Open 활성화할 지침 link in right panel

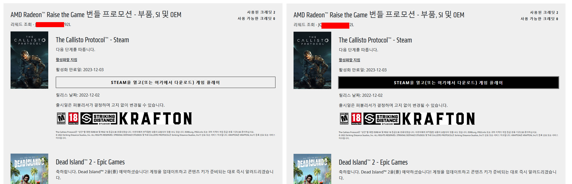pyautogui.click(x=349, y=60)
